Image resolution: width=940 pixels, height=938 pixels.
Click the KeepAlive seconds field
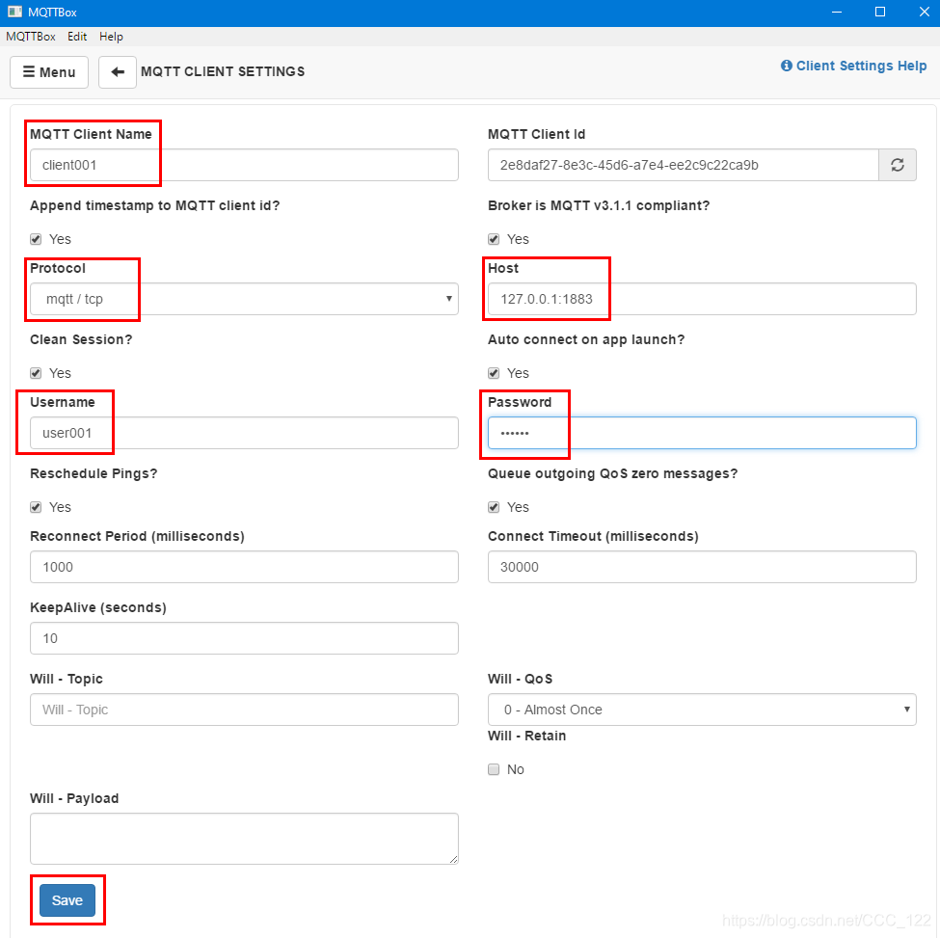click(x=244, y=638)
